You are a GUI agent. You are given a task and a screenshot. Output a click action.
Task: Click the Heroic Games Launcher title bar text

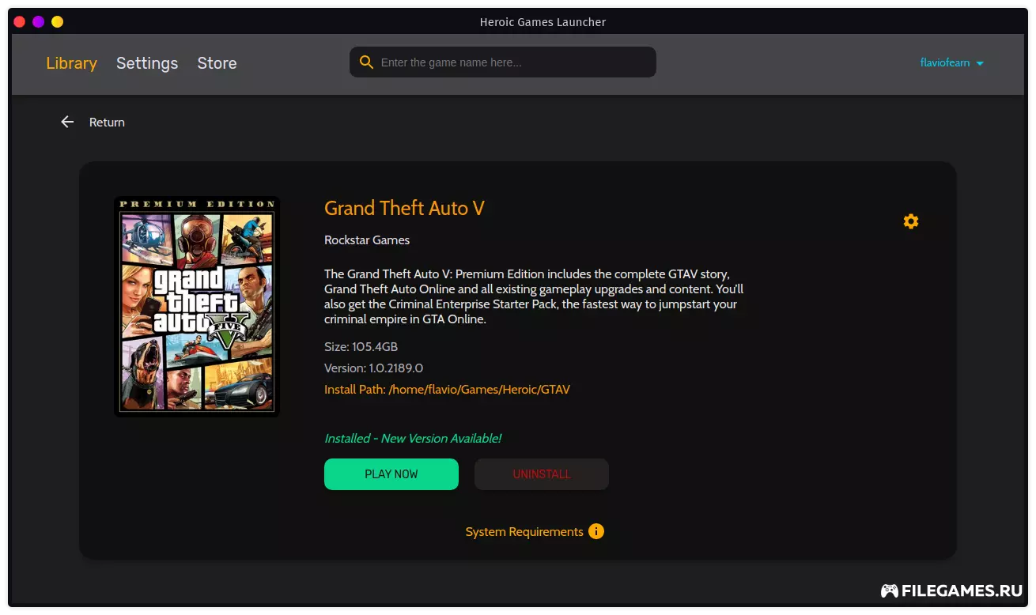(543, 22)
